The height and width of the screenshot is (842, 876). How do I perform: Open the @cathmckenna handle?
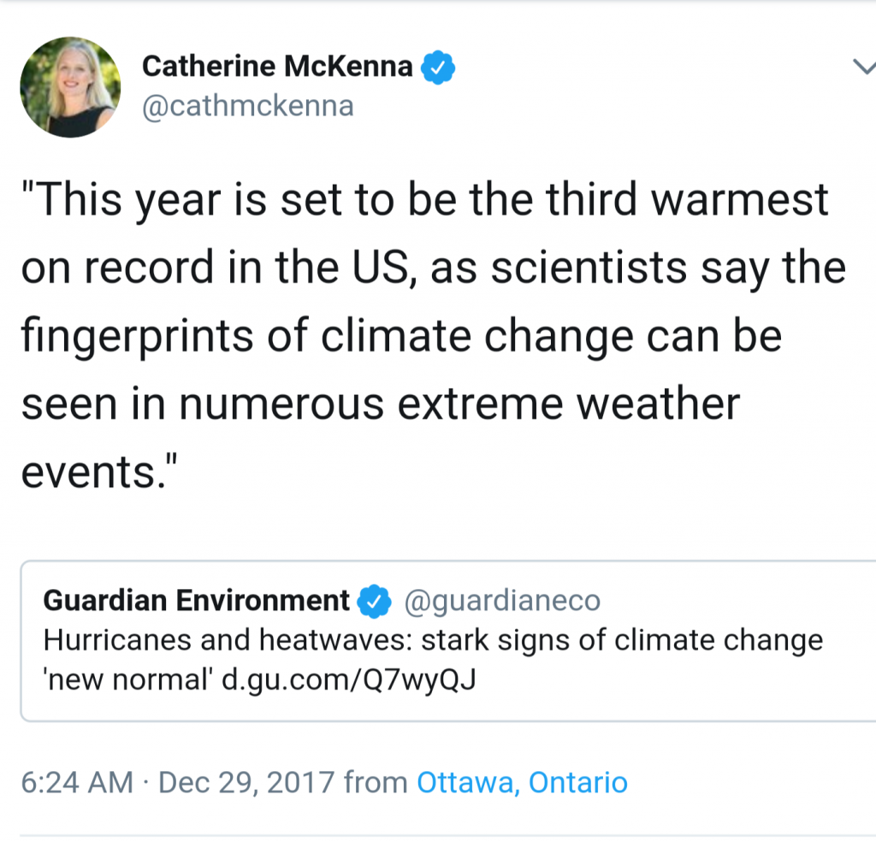click(247, 106)
